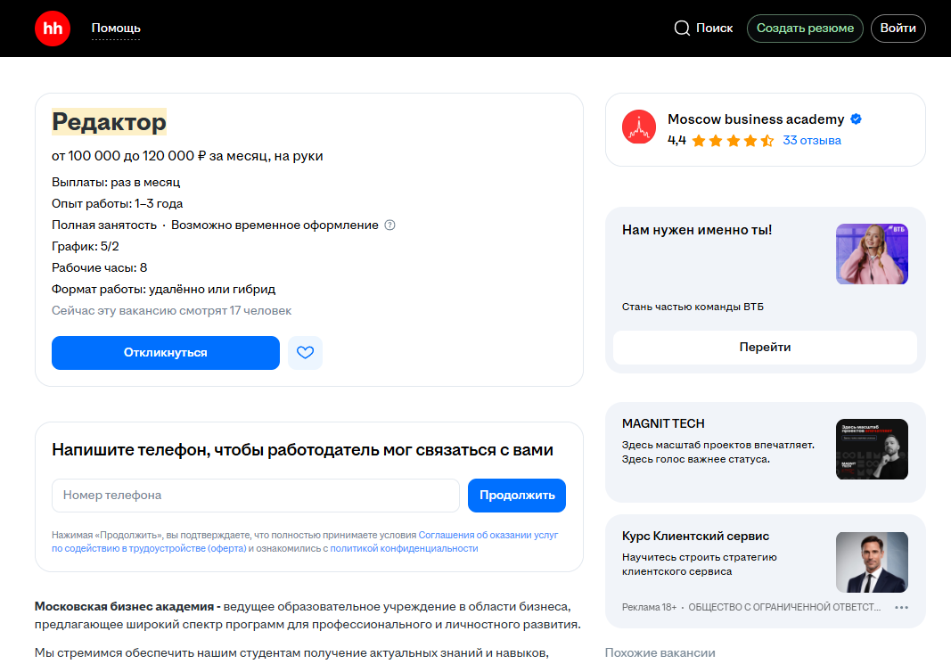Open the Помощь menu item
The width and height of the screenshot is (951, 664).
[116, 29]
